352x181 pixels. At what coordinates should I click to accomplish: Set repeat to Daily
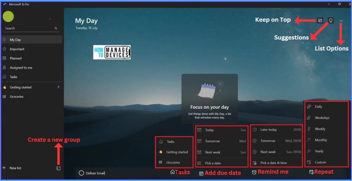[x=327, y=107]
